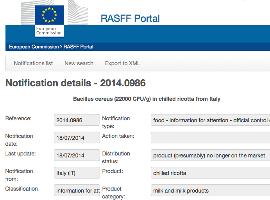Open the European Commission breadcrumb link
Screen dimensions: 270x200
(33, 47)
